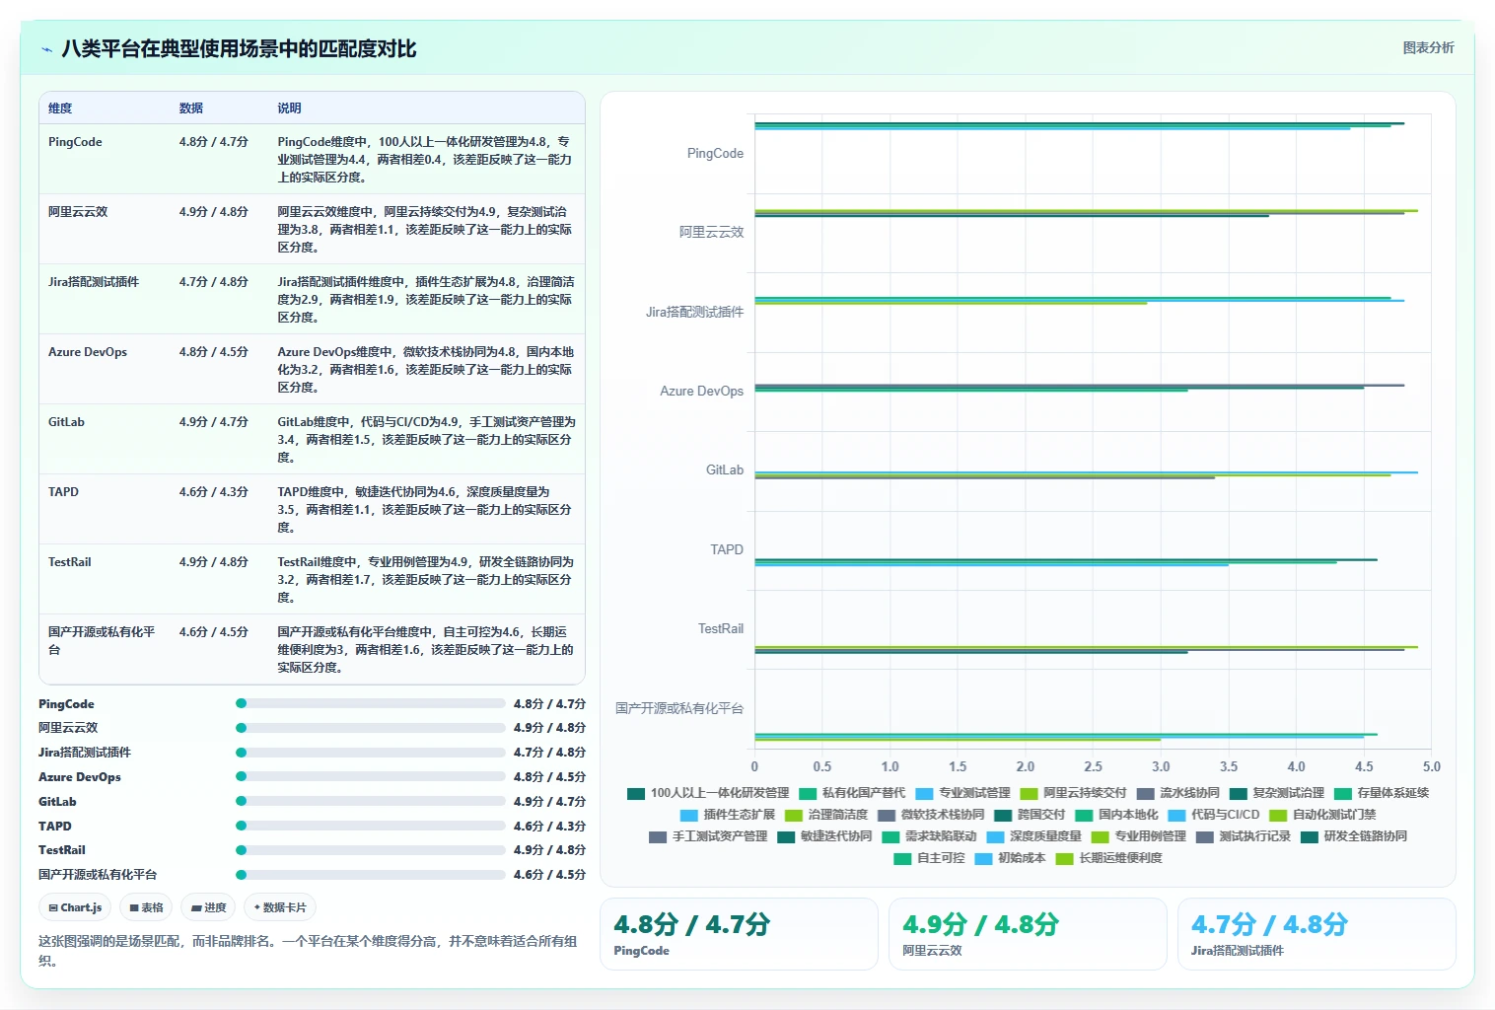The height and width of the screenshot is (1010, 1495).
Task: Click the 国产开源或私有化平台 progress bar
Action: click(x=371, y=875)
